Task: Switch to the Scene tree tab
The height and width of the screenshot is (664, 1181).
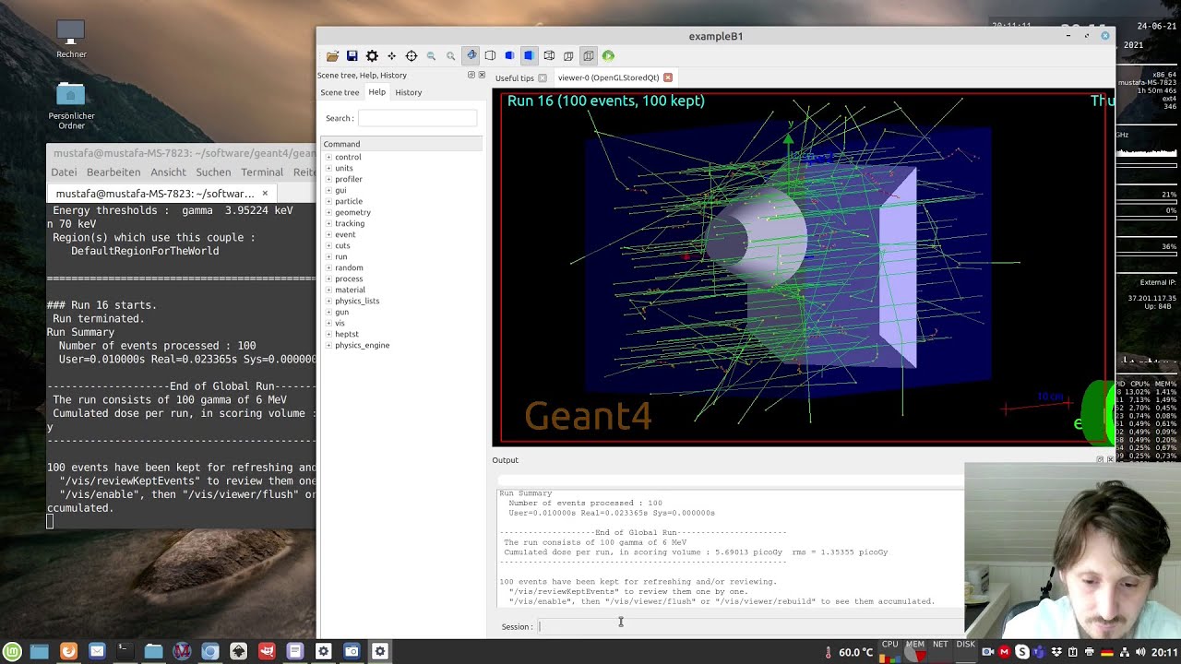Action: (340, 92)
